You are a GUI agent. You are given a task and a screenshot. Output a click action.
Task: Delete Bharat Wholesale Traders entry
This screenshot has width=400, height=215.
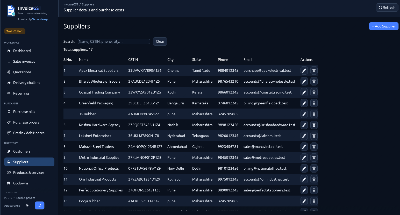(x=314, y=81)
